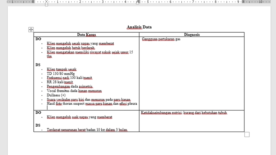The width and height of the screenshot is (276, 155).
Task: Click the line 'Pengembangan dada asimetris'
Action: click(x=70, y=86)
